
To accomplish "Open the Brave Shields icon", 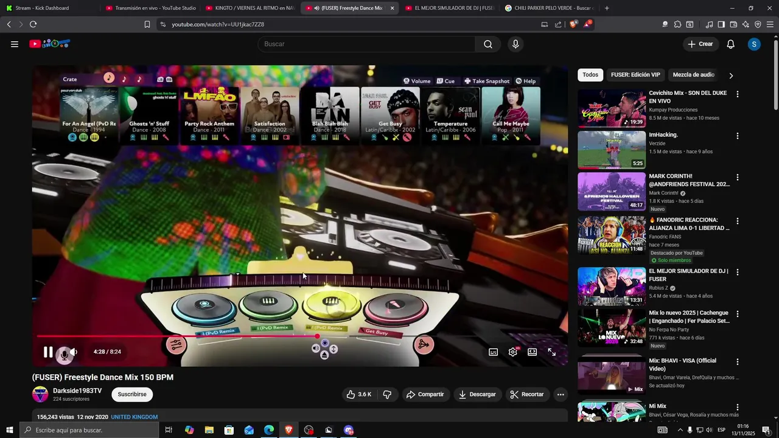I will coord(573,24).
